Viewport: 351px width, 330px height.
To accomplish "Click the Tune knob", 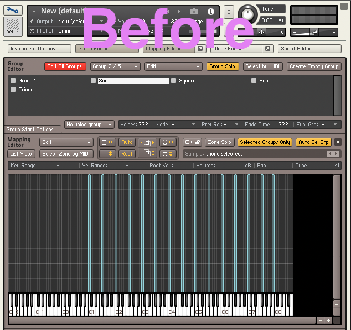I will (x=248, y=13).
